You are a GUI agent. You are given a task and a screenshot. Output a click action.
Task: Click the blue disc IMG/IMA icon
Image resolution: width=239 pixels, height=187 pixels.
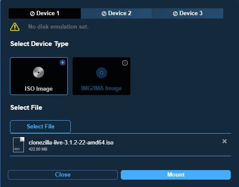tap(102, 73)
